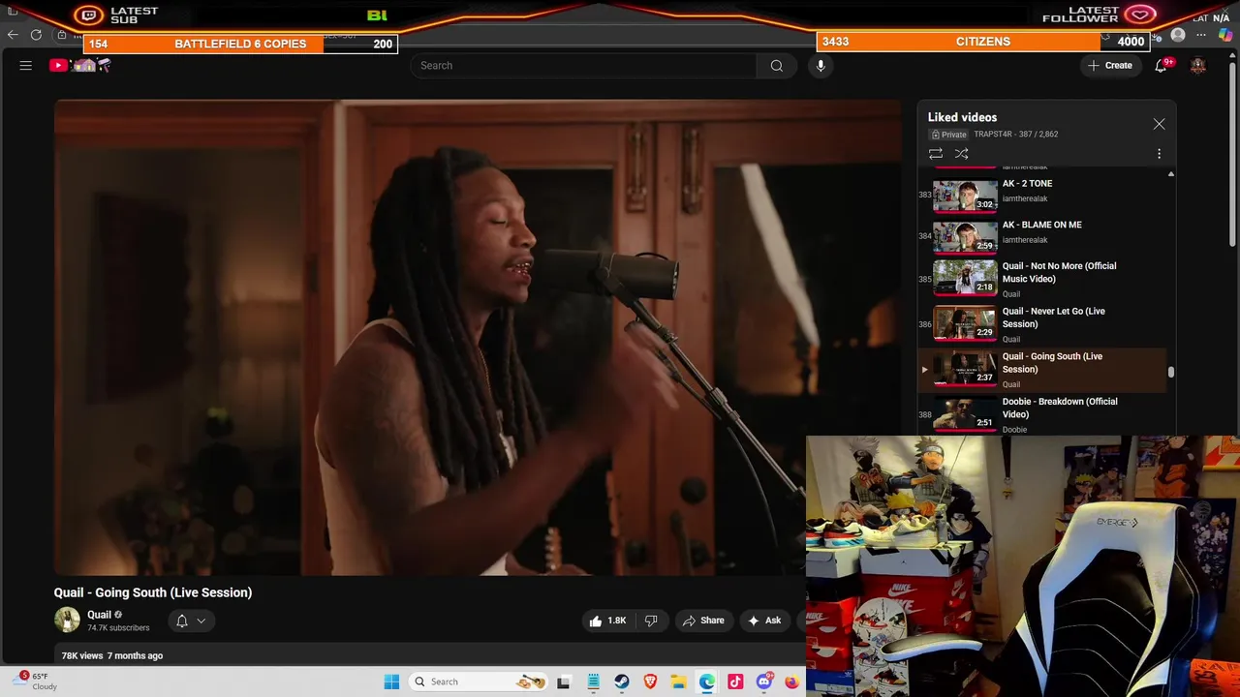Toggle playlist shuffle
Image resolution: width=1240 pixels, height=697 pixels.
pyautogui.click(x=962, y=154)
